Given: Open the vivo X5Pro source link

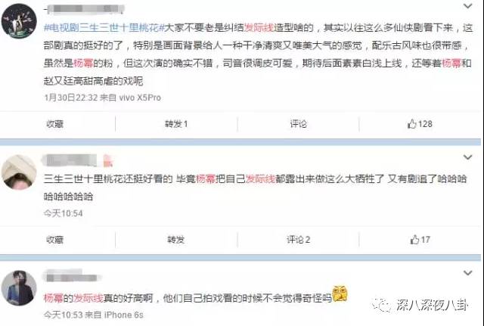Looking at the screenshot, I should tap(140, 98).
